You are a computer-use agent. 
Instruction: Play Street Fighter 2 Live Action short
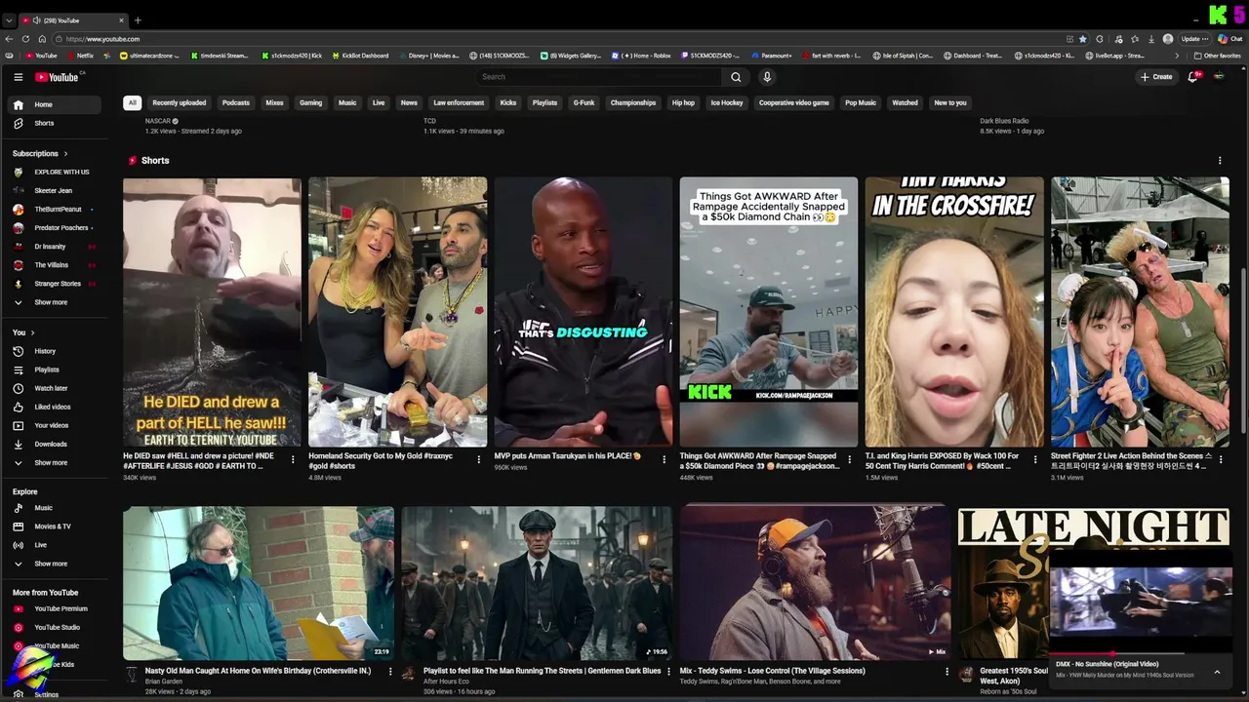1140,312
